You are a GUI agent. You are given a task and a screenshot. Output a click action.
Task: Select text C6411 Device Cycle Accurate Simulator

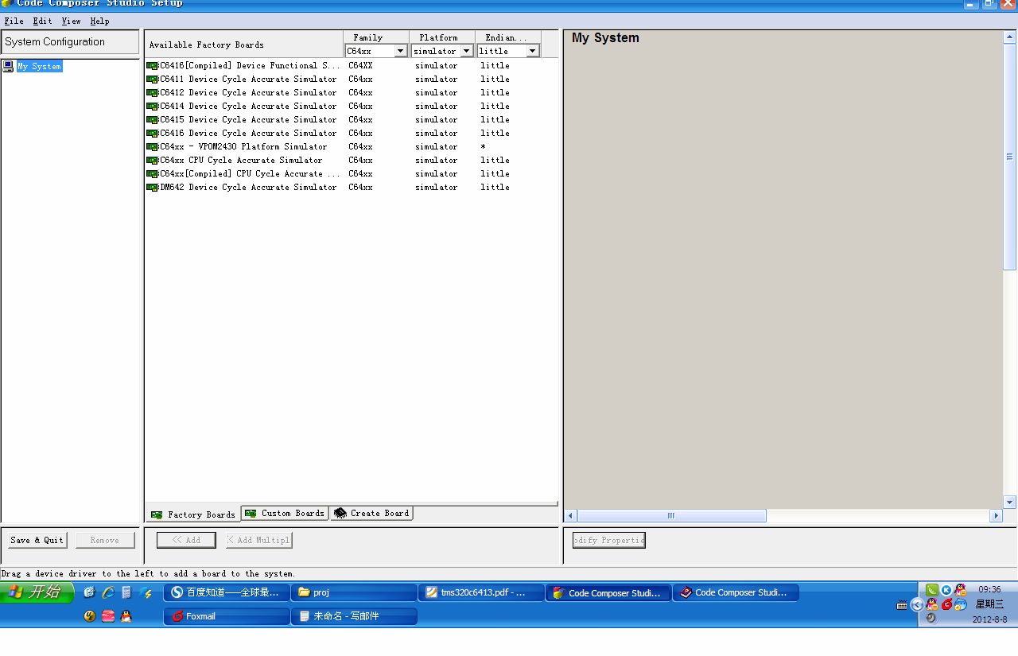click(248, 80)
